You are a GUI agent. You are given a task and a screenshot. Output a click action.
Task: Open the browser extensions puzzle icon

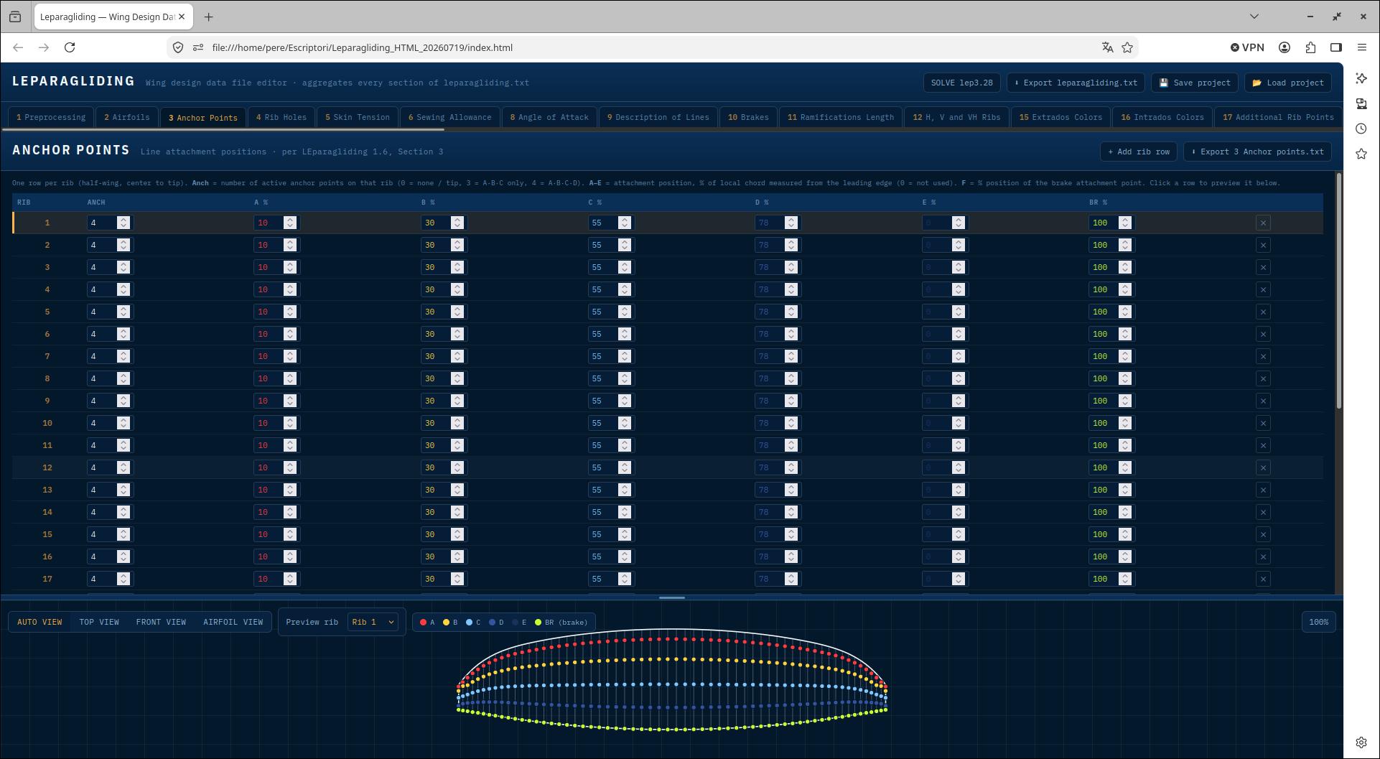(x=1310, y=47)
